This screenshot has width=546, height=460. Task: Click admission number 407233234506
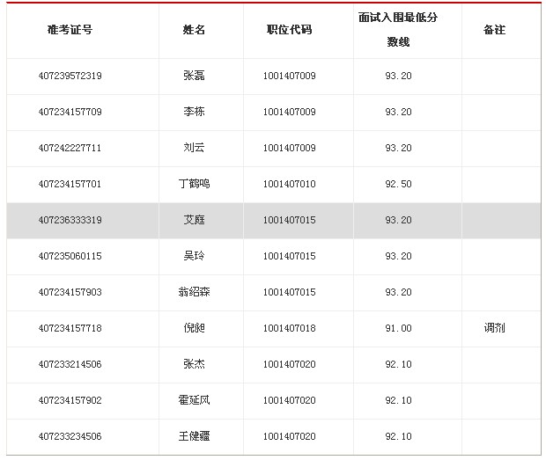click(x=70, y=436)
